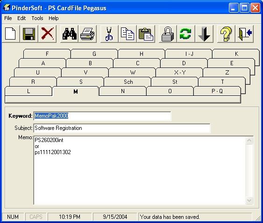Screen dimensions: 263x223
Task: Paste using the clipboard icon
Action: (146, 34)
